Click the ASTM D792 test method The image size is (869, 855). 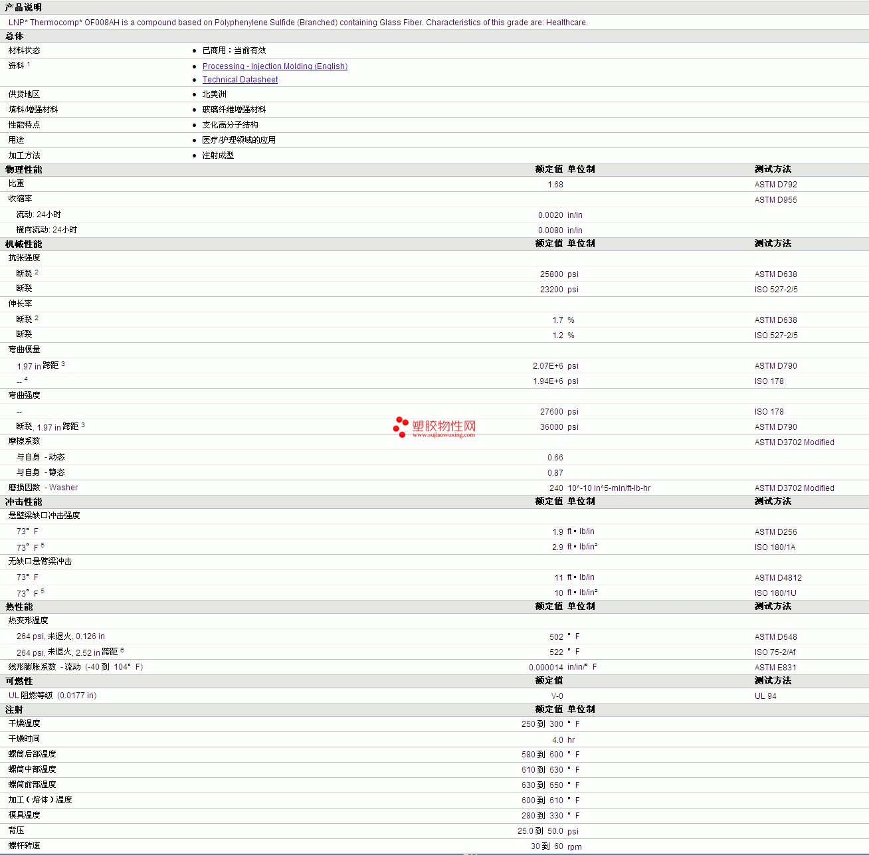pos(775,185)
